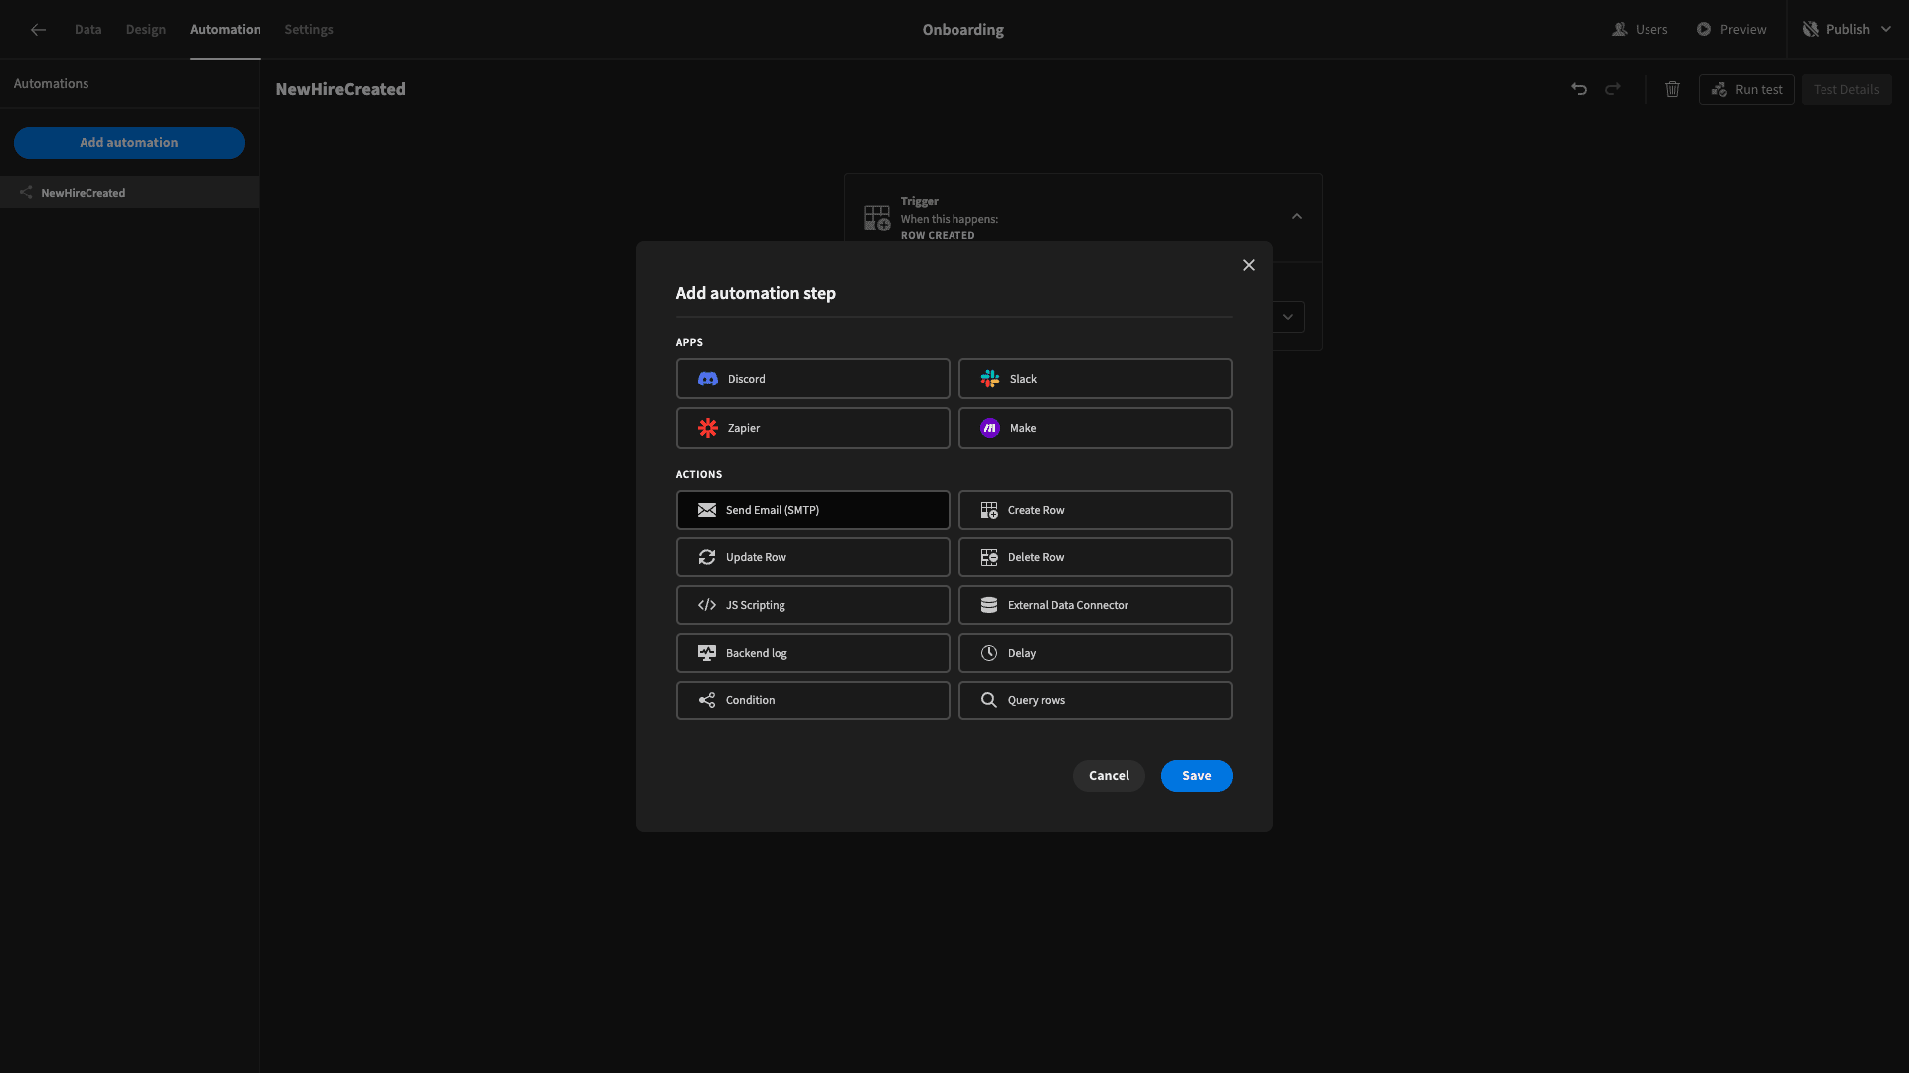
Task: Expand the automation step dropdown
Action: pyautogui.click(x=1288, y=317)
